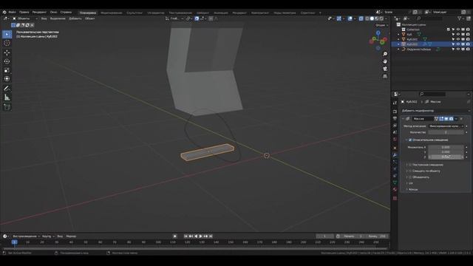Image resolution: width=473 pixels, height=266 pixels.
Task: Click the pan view hand icon
Action: 385,61
